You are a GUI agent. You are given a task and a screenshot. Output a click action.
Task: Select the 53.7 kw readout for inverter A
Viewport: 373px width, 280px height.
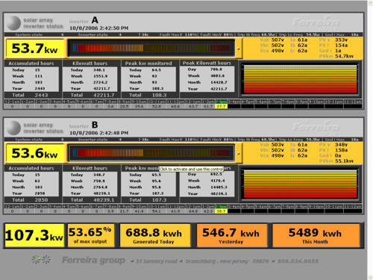point(35,48)
